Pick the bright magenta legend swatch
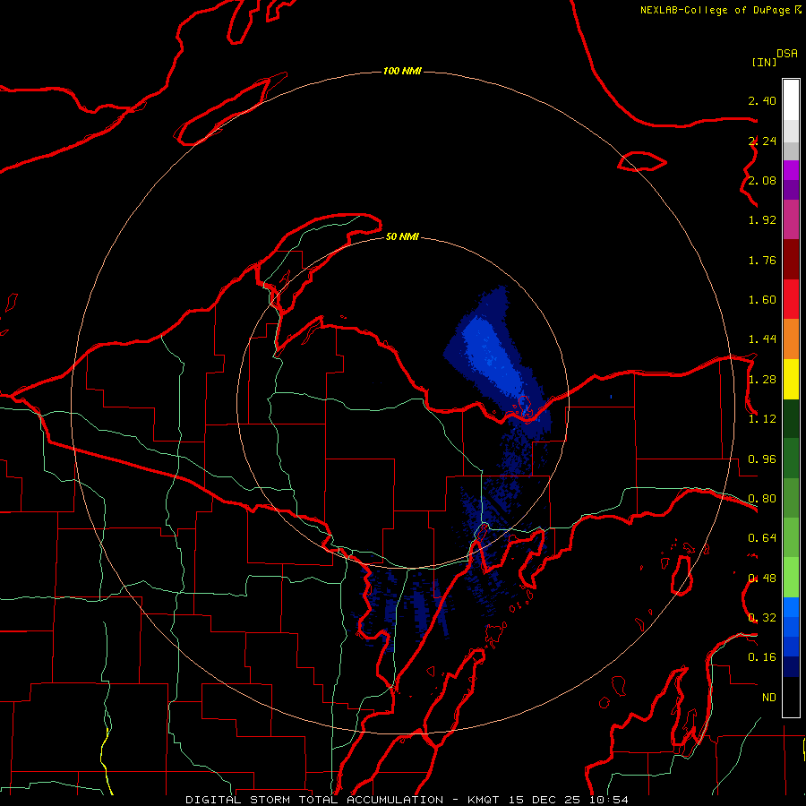The width and height of the screenshot is (806, 806). 791,170
